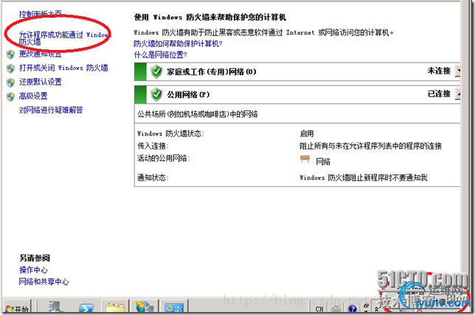Open 高级设置 link
This screenshot has height=315, width=475.
coord(33,96)
